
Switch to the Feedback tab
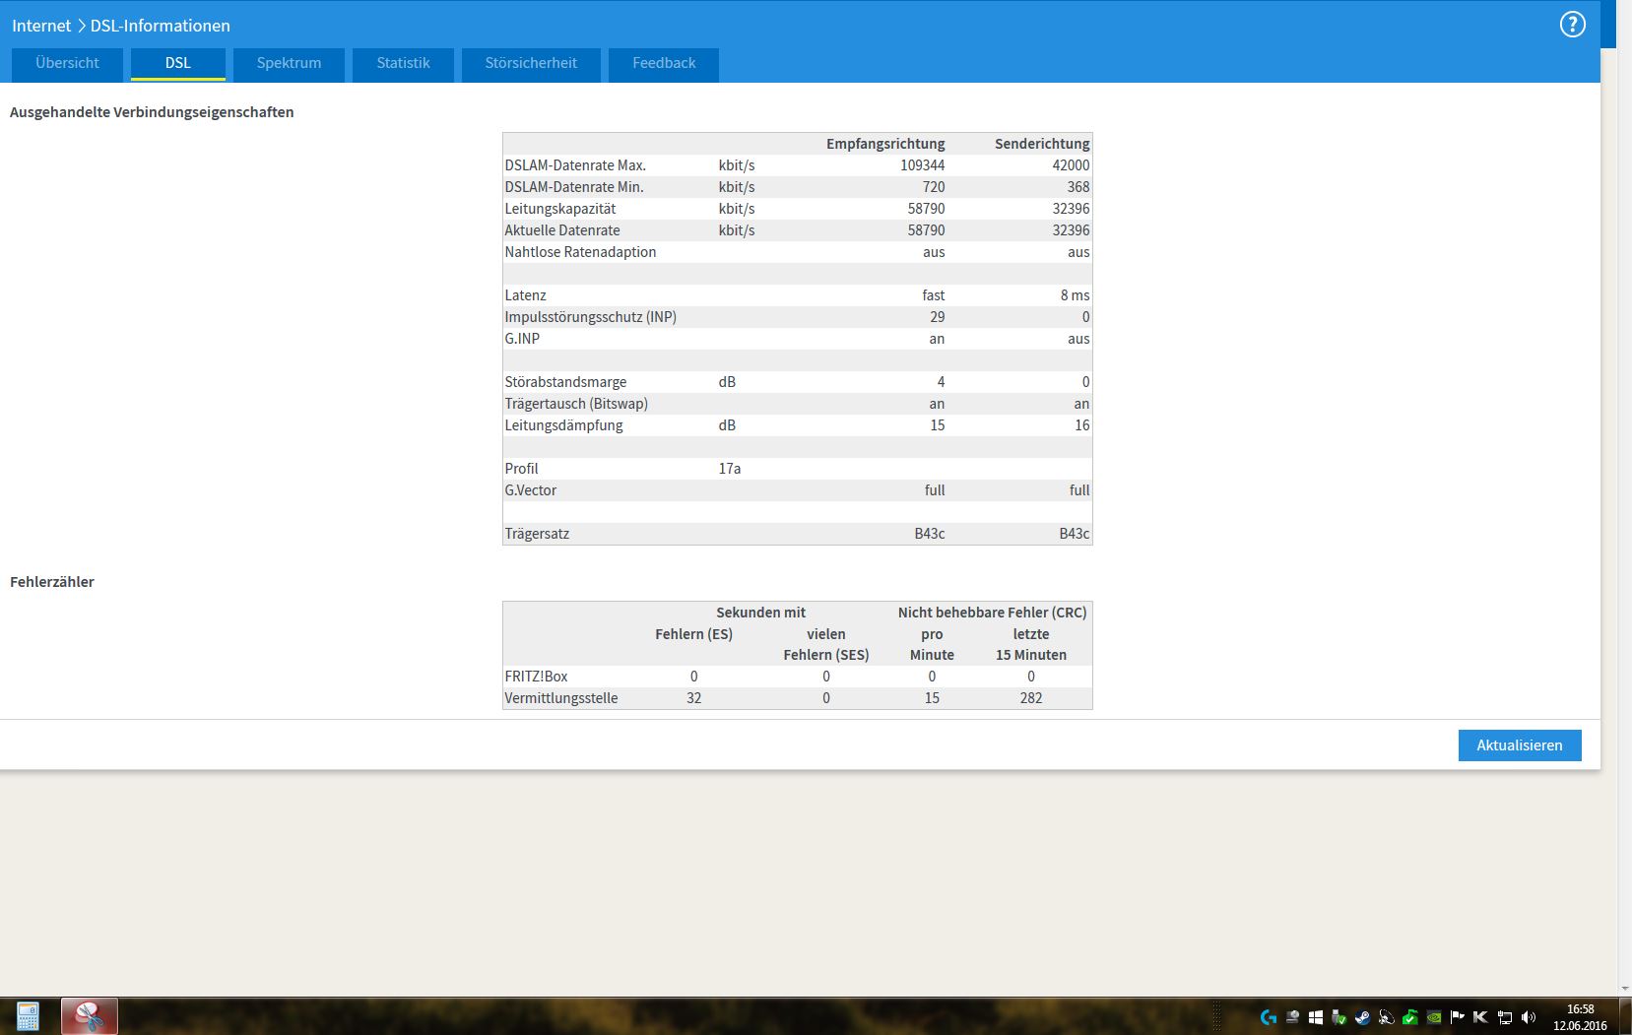(x=664, y=63)
